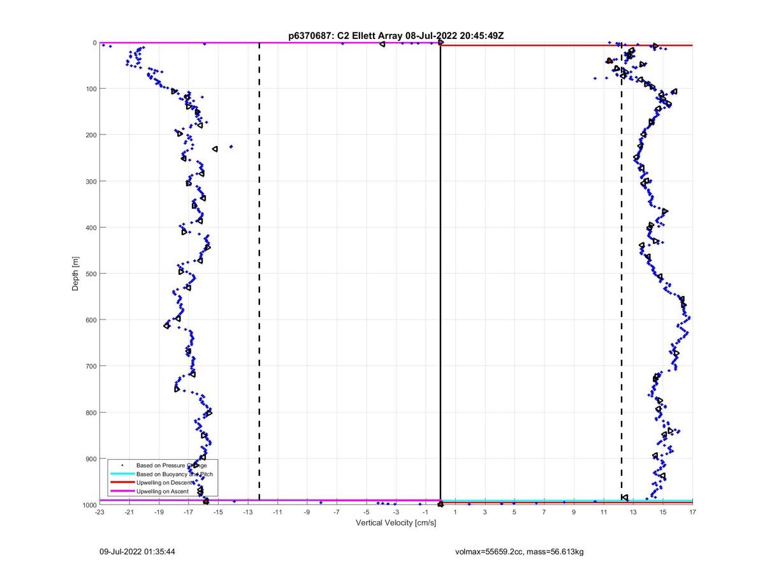Click positive velocity tick label '11'
Image resolution: width=765 pixels, height=567 pixels.
tap(604, 512)
